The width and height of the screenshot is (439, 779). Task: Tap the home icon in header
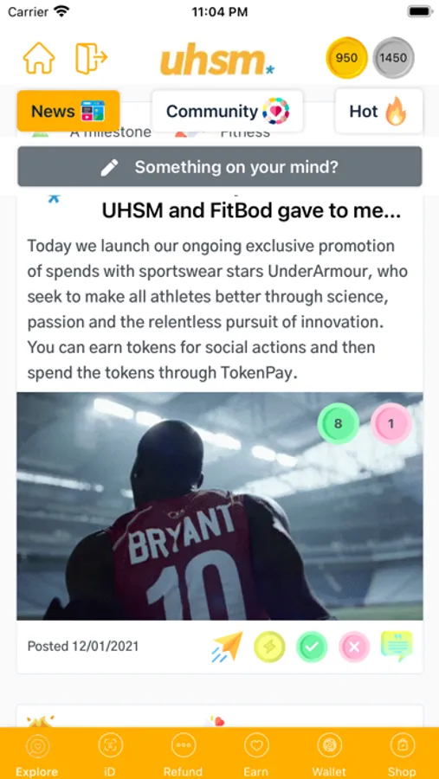click(x=39, y=58)
